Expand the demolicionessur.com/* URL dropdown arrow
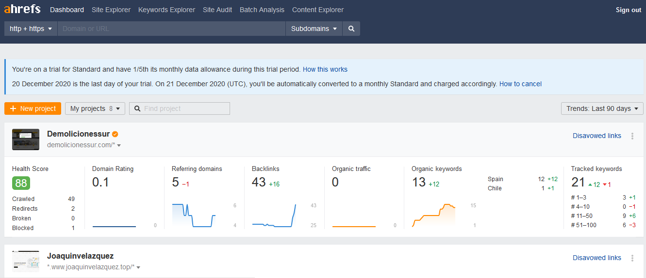The height and width of the screenshot is (278, 646). (x=119, y=145)
